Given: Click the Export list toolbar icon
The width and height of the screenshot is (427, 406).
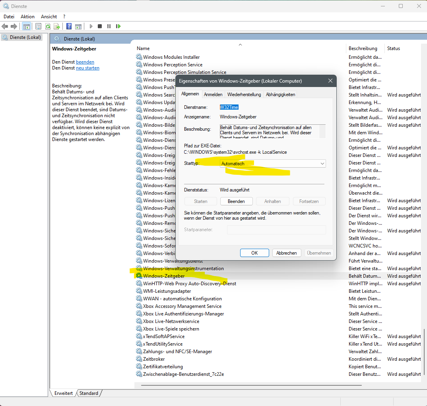Looking at the screenshot, I should coord(57,26).
